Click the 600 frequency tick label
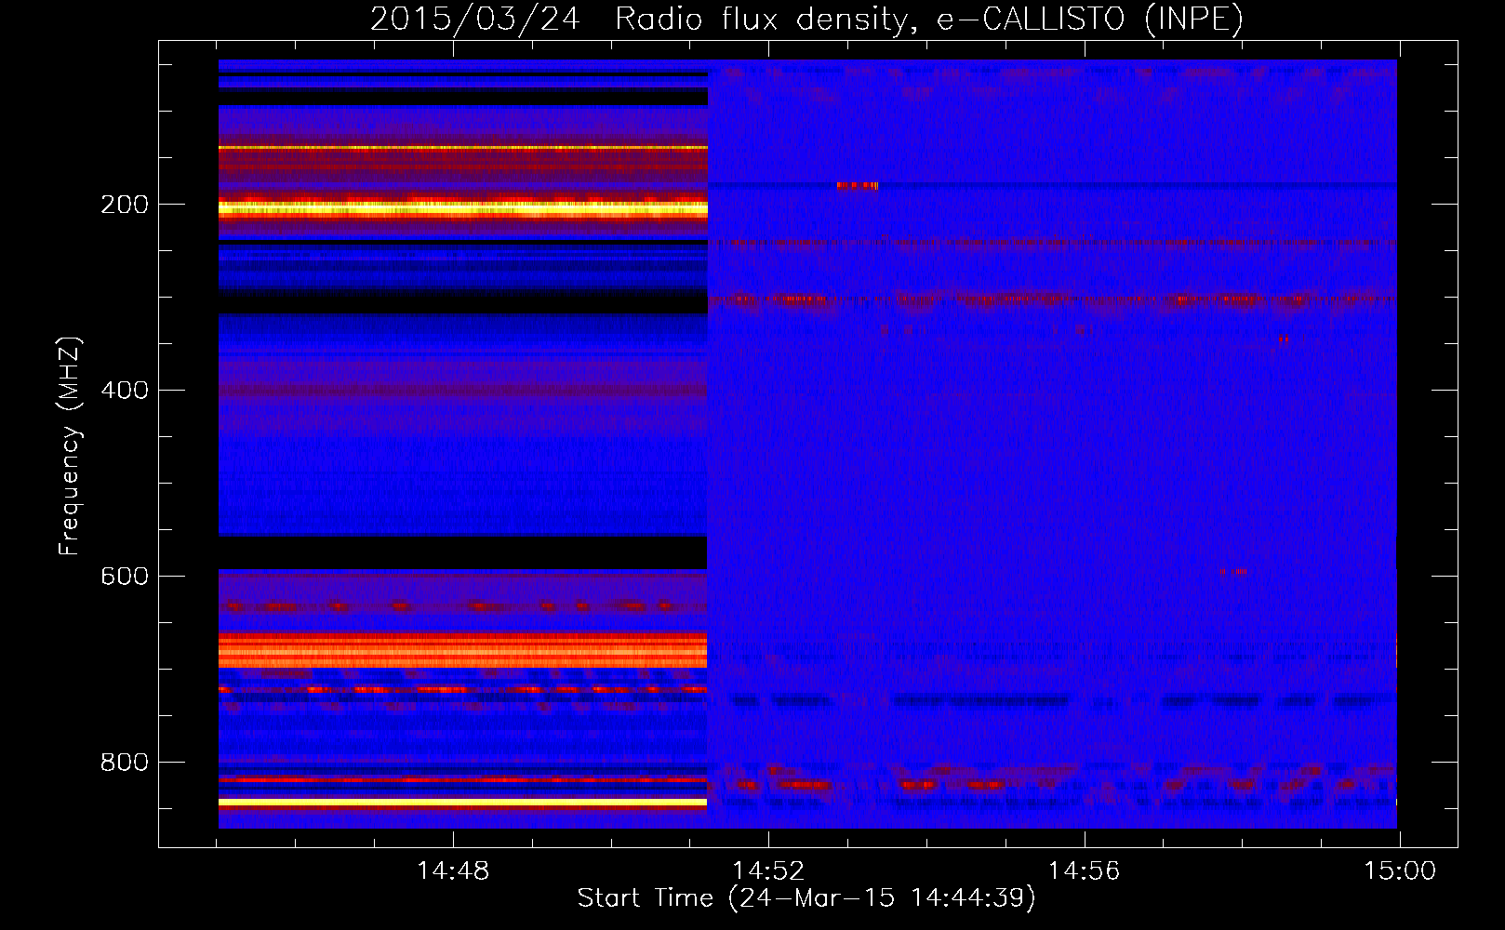 [125, 577]
